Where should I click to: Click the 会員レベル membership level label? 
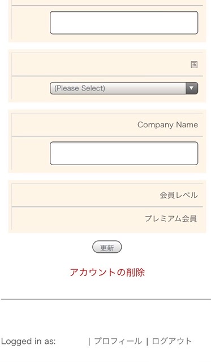(179, 195)
